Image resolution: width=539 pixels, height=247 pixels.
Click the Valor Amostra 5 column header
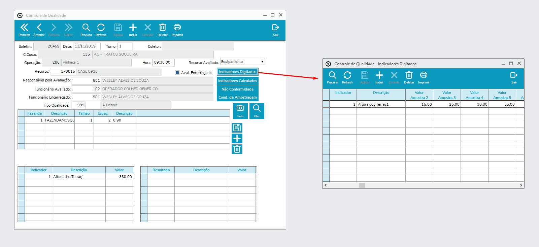pyautogui.click(x=502, y=95)
